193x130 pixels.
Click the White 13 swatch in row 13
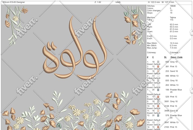158,122
